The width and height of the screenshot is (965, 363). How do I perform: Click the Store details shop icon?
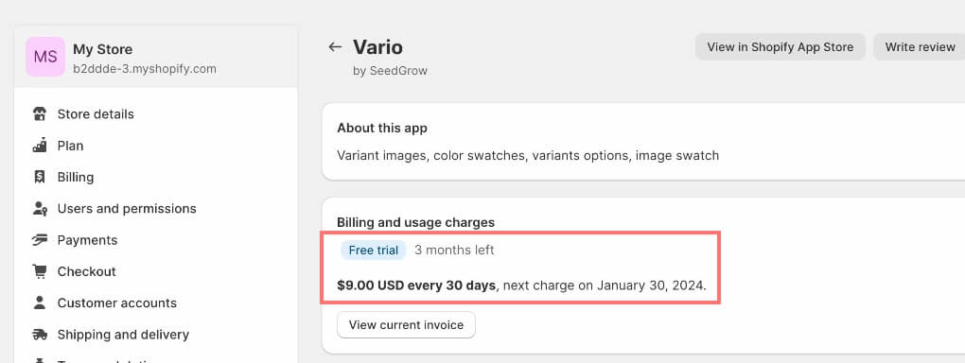click(x=40, y=114)
